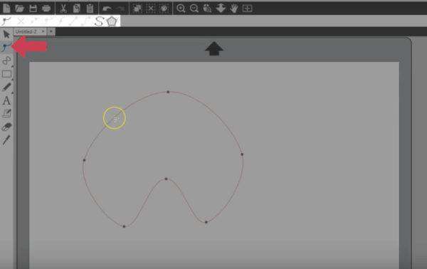This screenshot has width=427, height=269.
Task: Add a new document tab
Action: 51,32
